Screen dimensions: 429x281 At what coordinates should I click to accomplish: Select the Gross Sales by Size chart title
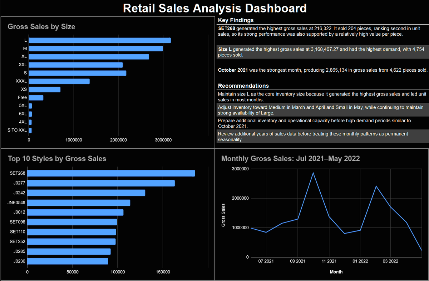tap(41, 26)
